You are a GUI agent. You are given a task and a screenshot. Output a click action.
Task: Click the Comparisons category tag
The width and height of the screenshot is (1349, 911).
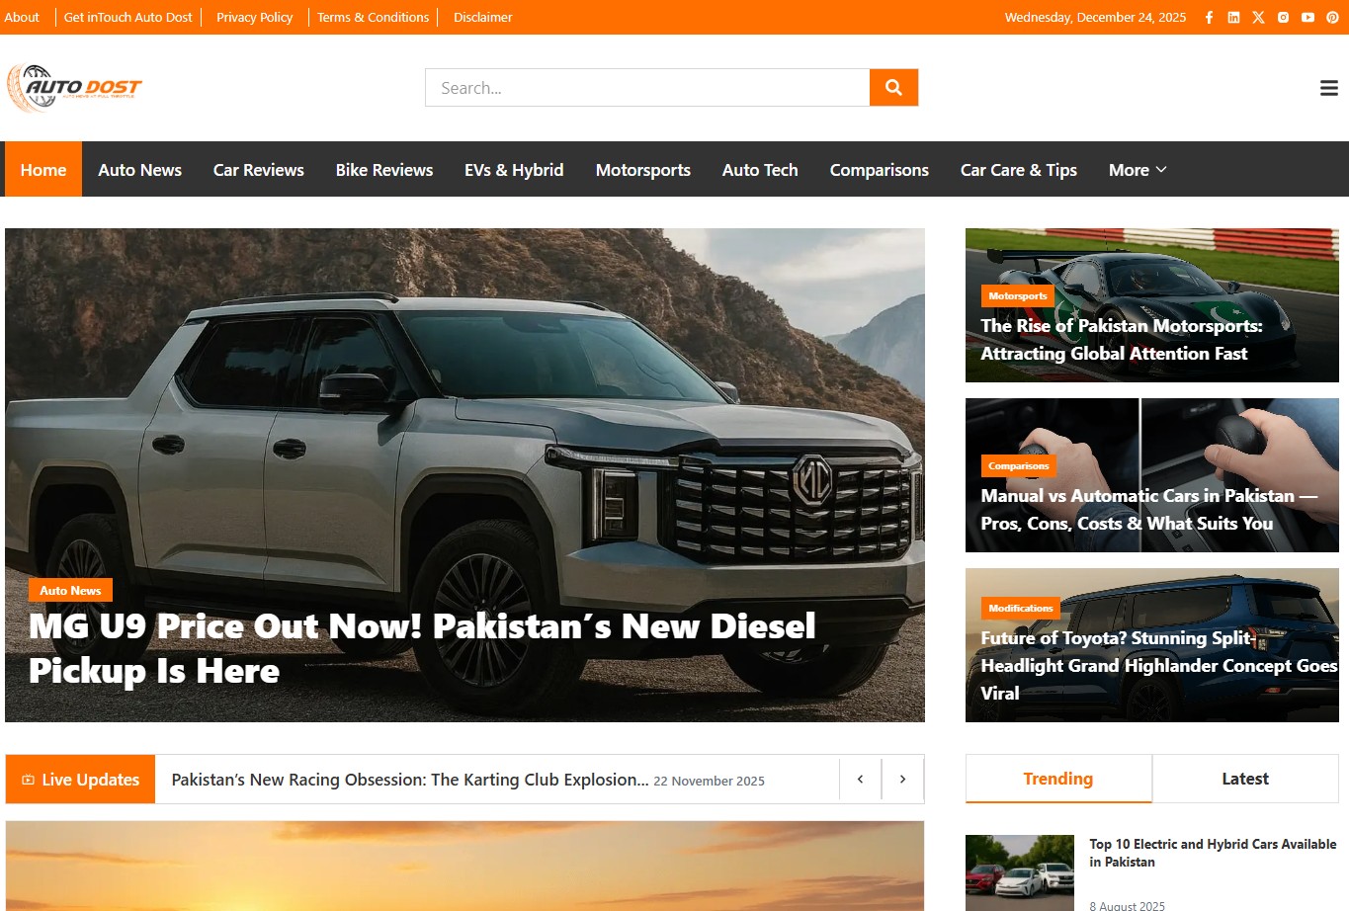[x=1019, y=465]
